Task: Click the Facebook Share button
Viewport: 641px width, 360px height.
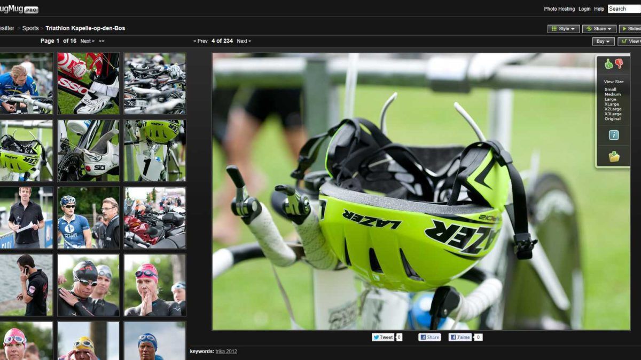Action: (x=429, y=337)
